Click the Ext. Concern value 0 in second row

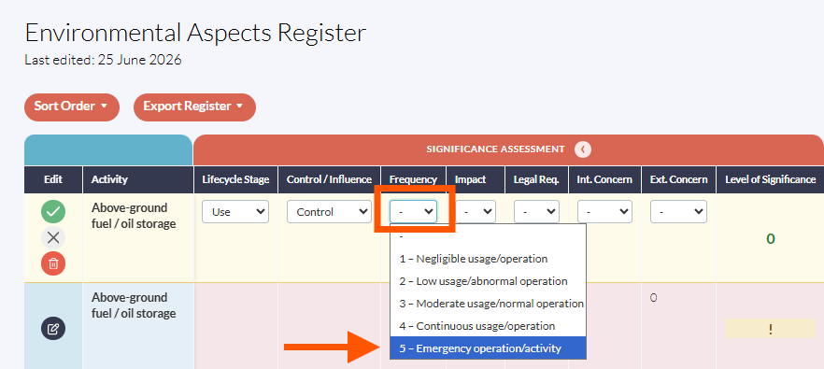(x=653, y=298)
